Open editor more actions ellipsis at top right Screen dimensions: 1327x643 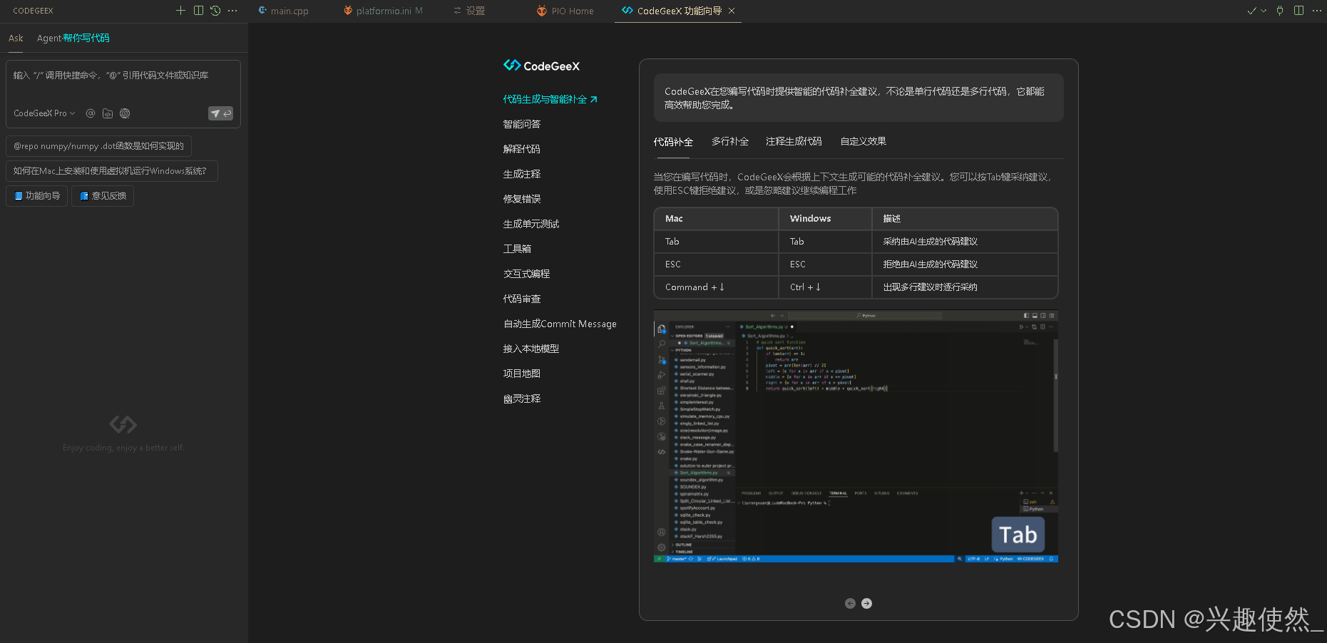[1316, 11]
